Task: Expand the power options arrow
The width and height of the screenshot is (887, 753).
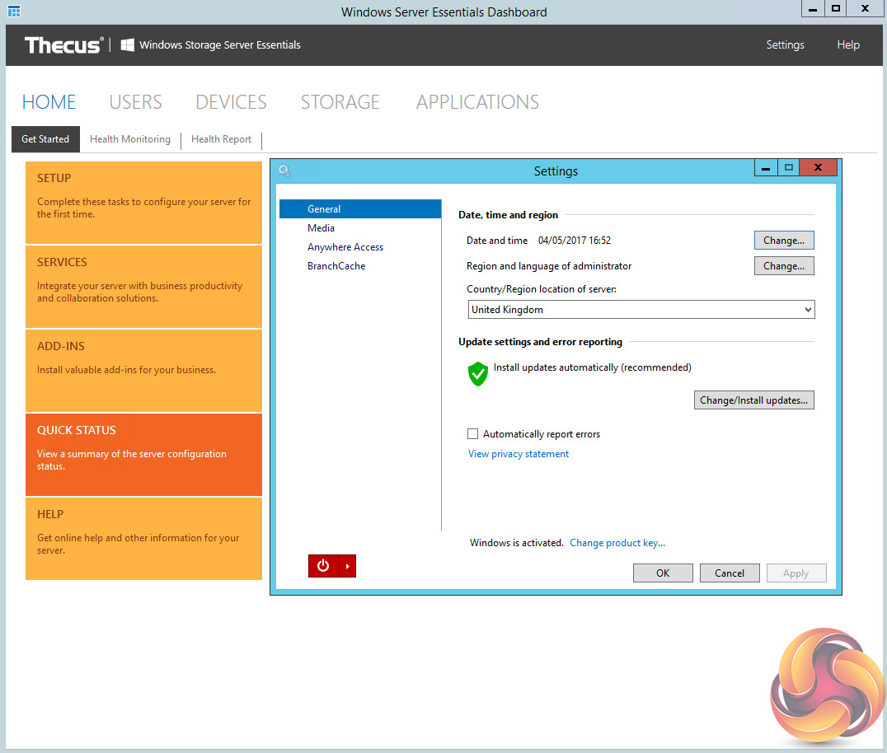Action: (x=347, y=566)
